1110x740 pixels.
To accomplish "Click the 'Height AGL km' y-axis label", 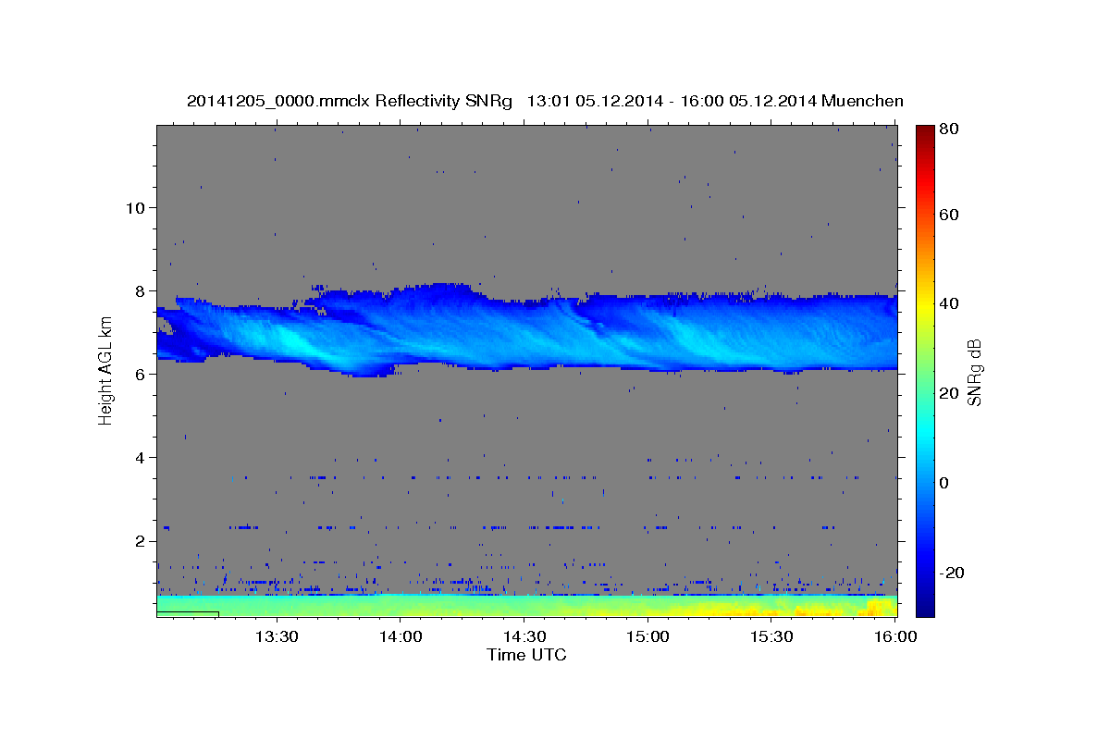I will 105,372.
